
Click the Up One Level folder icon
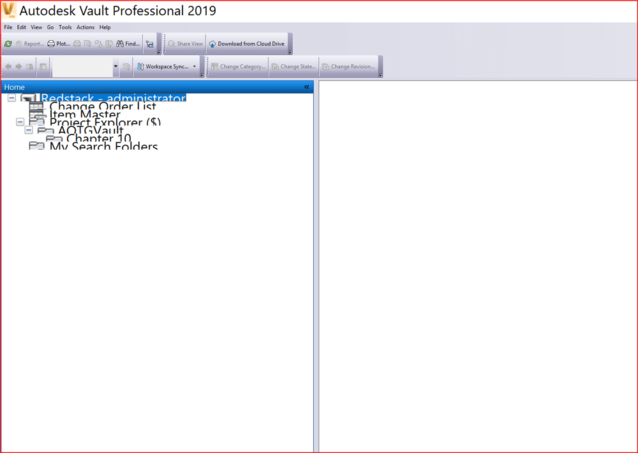coord(29,66)
